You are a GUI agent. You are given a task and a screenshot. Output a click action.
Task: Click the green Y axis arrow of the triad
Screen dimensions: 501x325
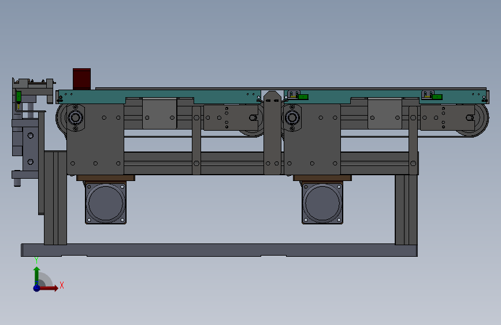point(37,275)
